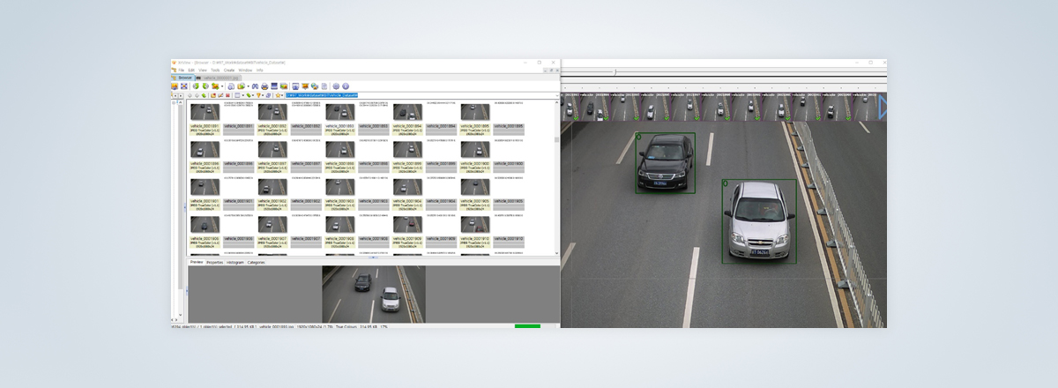Open the Window menu in XnView

tap(245, 70)
